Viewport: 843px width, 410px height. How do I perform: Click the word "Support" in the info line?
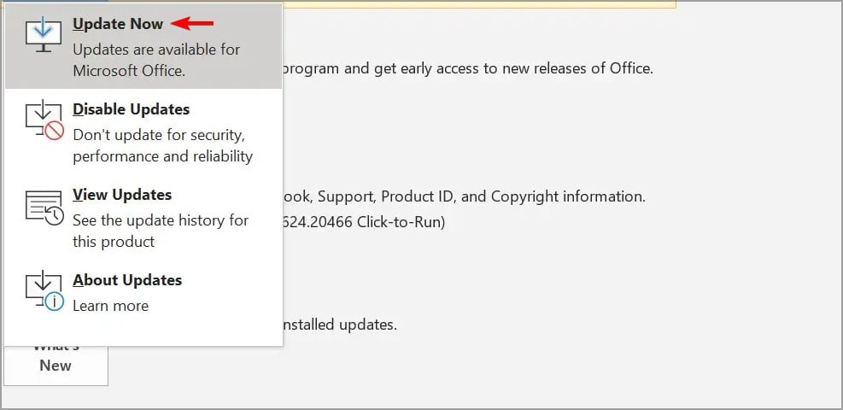click(408, 196)
